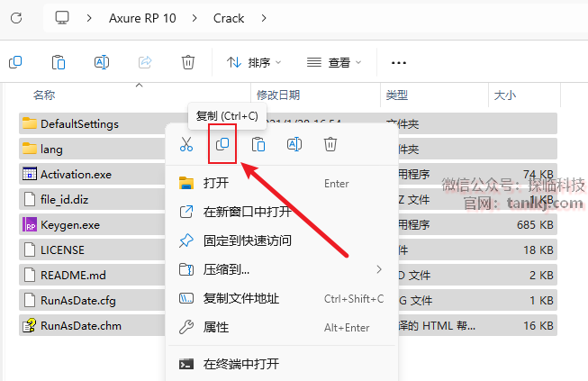The image size is (588, 381).
Task: Click the copy icon in context menu
Action: pos(222,144)
